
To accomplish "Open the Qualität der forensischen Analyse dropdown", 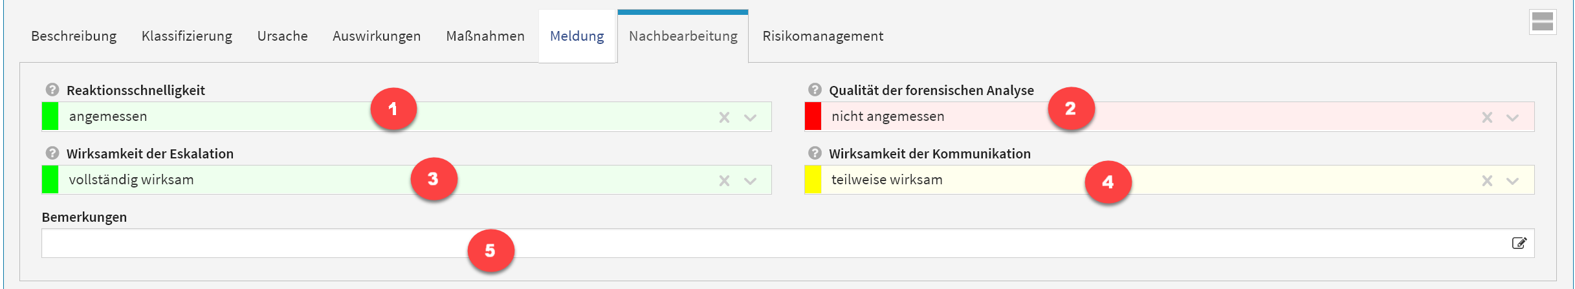I will [1512, 117].
